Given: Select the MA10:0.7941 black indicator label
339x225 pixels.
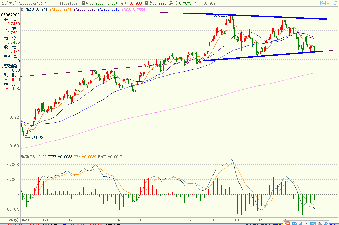Looking at the screenshot, I should [x=36, y=9].
